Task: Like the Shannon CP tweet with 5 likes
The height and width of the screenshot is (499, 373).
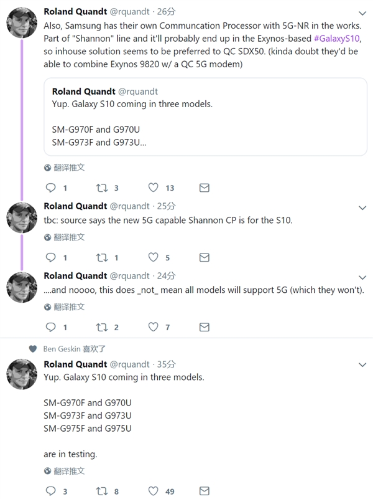Action: click(x=153, y=257)
